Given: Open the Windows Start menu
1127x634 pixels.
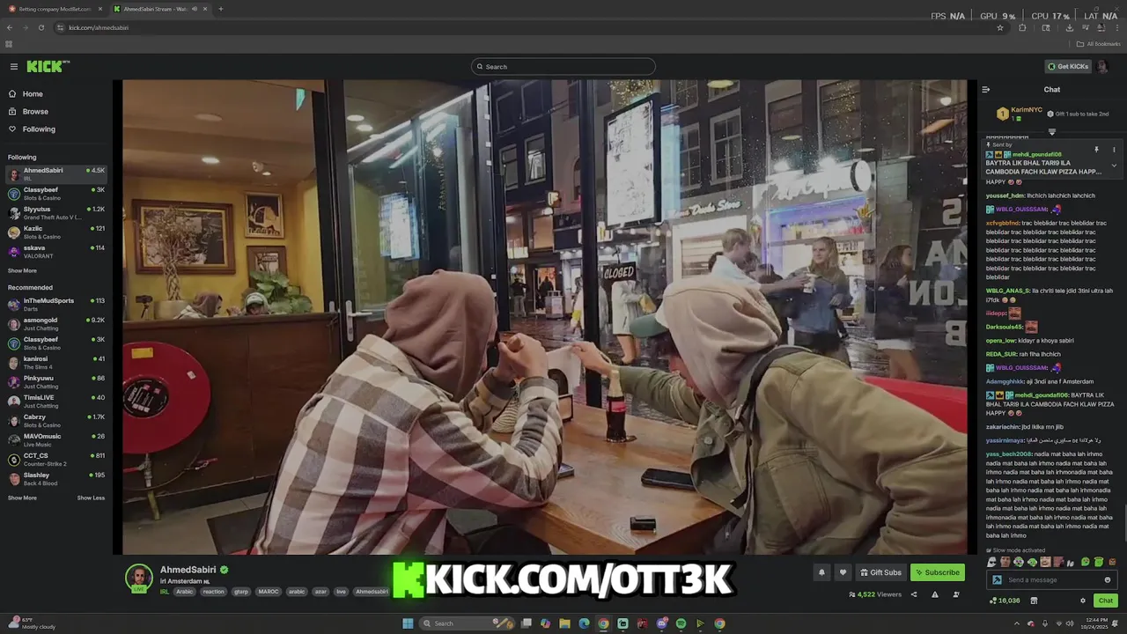Looking at the screenshot, I should (408, 623).
